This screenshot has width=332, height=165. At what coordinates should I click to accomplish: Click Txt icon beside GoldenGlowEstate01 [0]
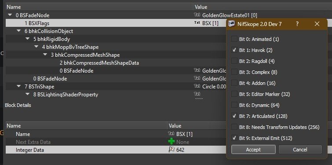pyautogui.click(x=197, y=15)
